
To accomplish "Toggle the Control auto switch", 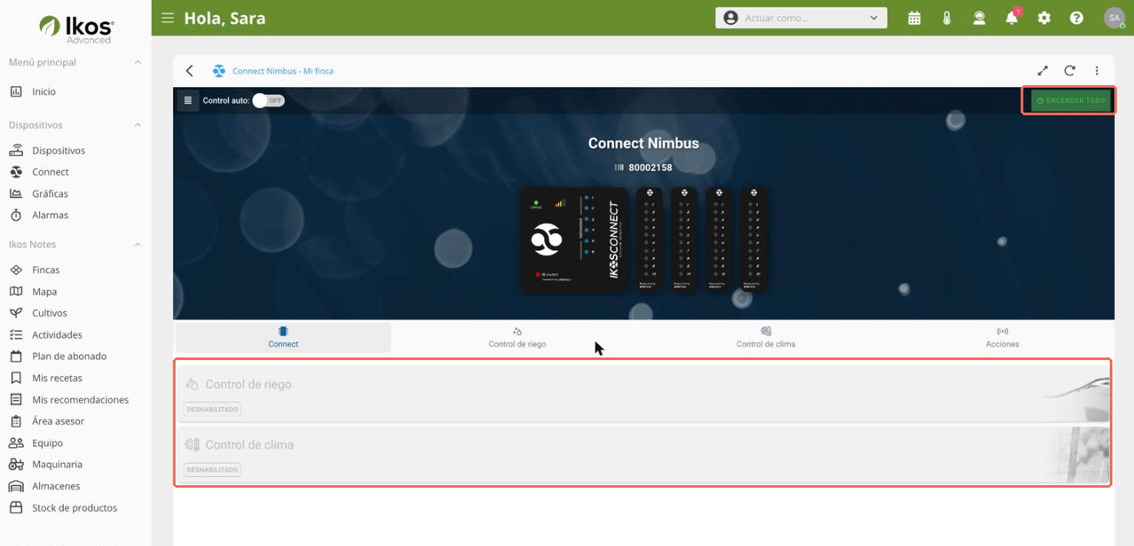I will 269,101.
